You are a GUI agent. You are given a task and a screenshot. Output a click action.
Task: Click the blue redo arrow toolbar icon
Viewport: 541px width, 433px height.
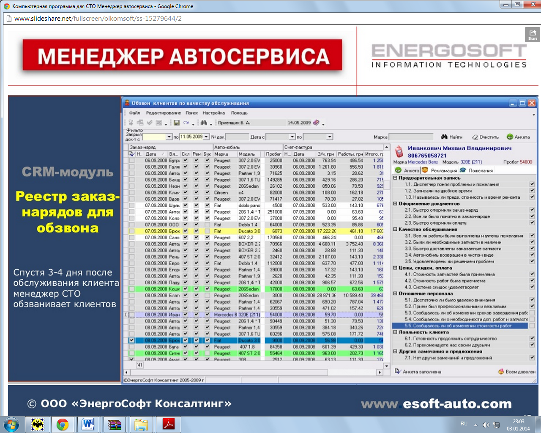point(186,123)
